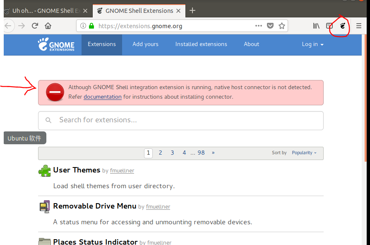
Task: Go forward one page
Action: coord(22,26)
